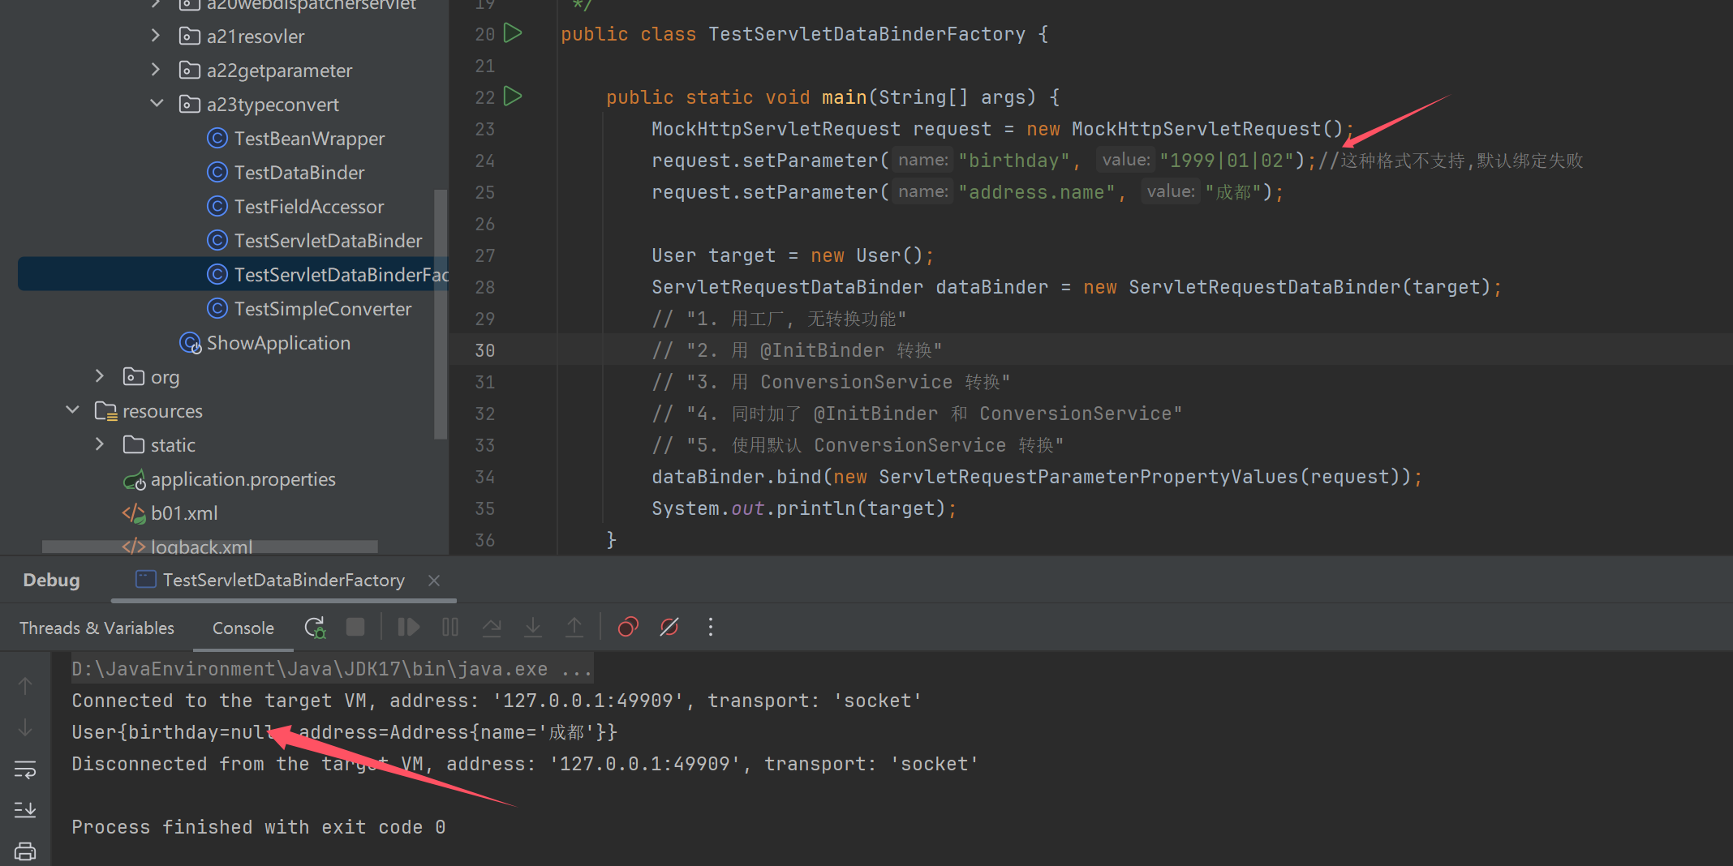This screenshot has height=866, width=1733.
Task: Click the Step Into icon
Action: pos(533,627)
